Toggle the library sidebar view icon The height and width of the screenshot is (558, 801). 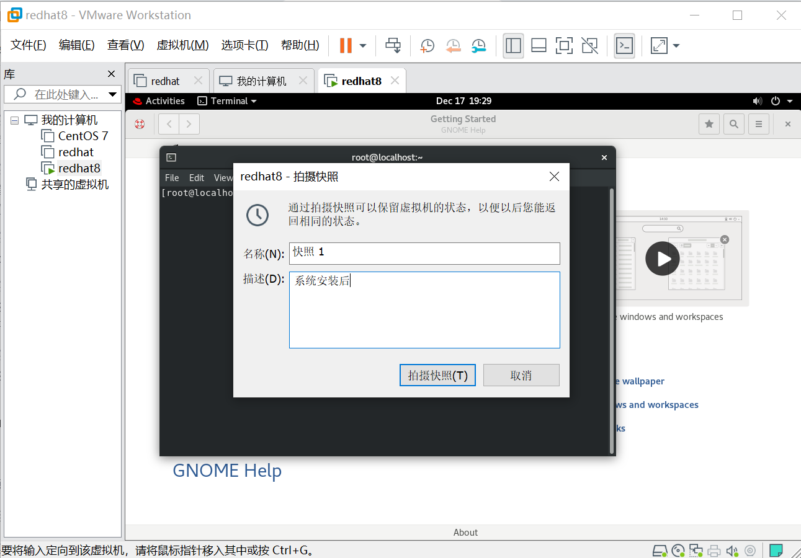[513, 45]
